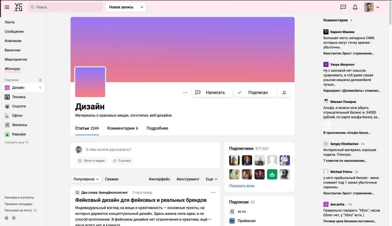The image size is (392, 226).
Task: Click the Дизайн gradient avatar image
Action: 90,82
